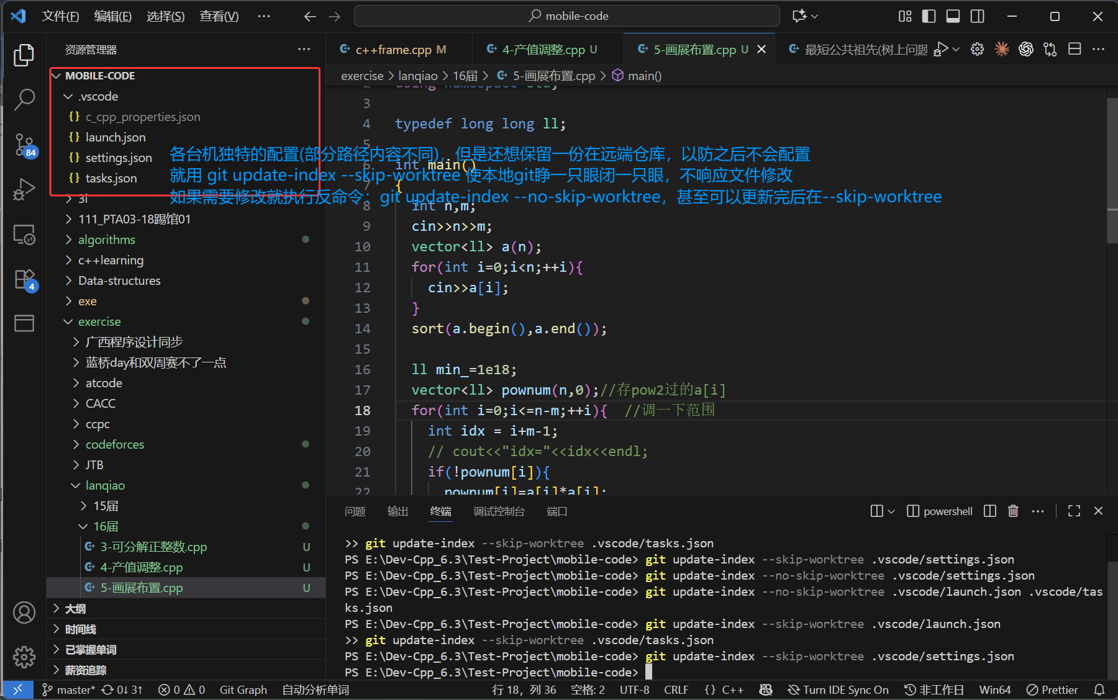Click the split editor layout icon
Image resolution: width=1118 pixels, height=700 pixels.
1075,49
